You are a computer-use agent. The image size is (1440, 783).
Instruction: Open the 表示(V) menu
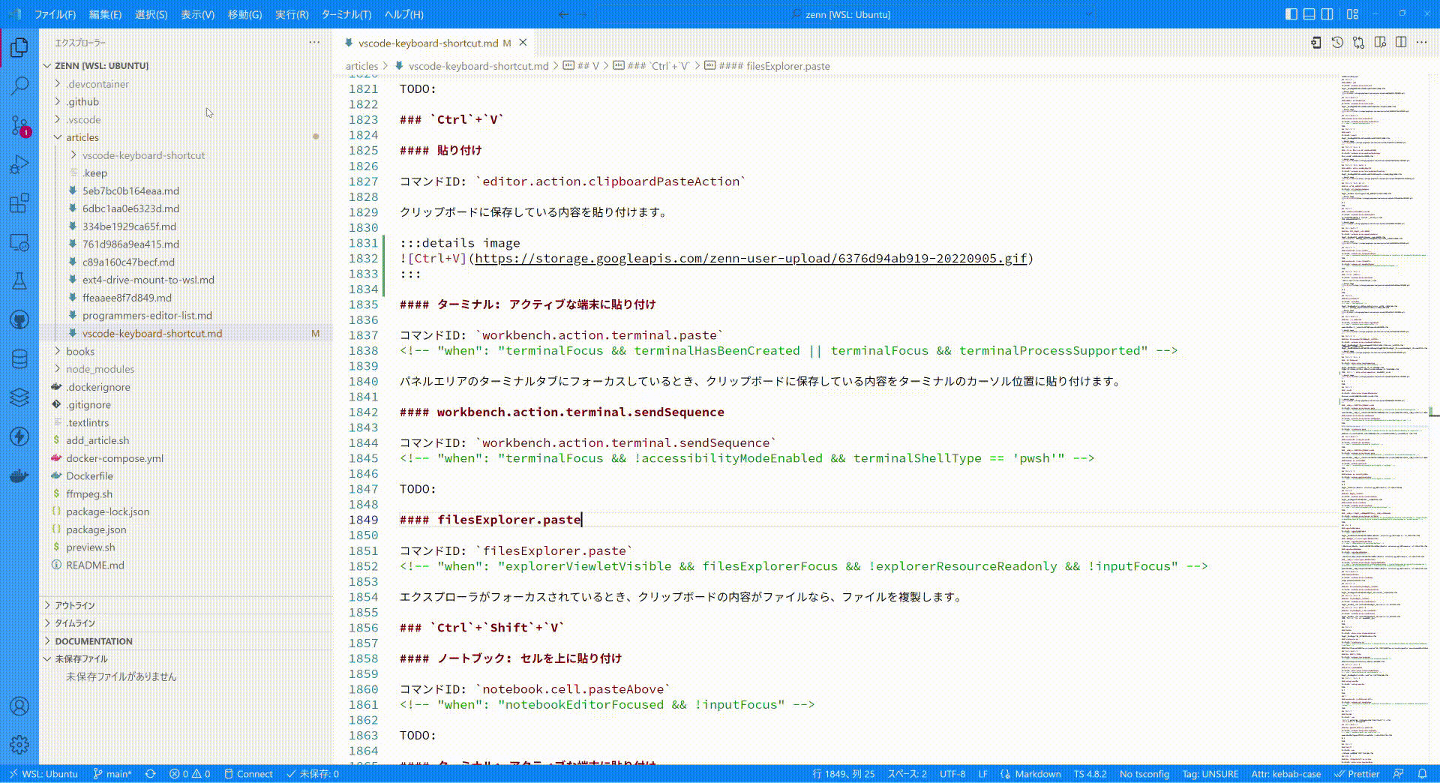click(x=197, y=14)
